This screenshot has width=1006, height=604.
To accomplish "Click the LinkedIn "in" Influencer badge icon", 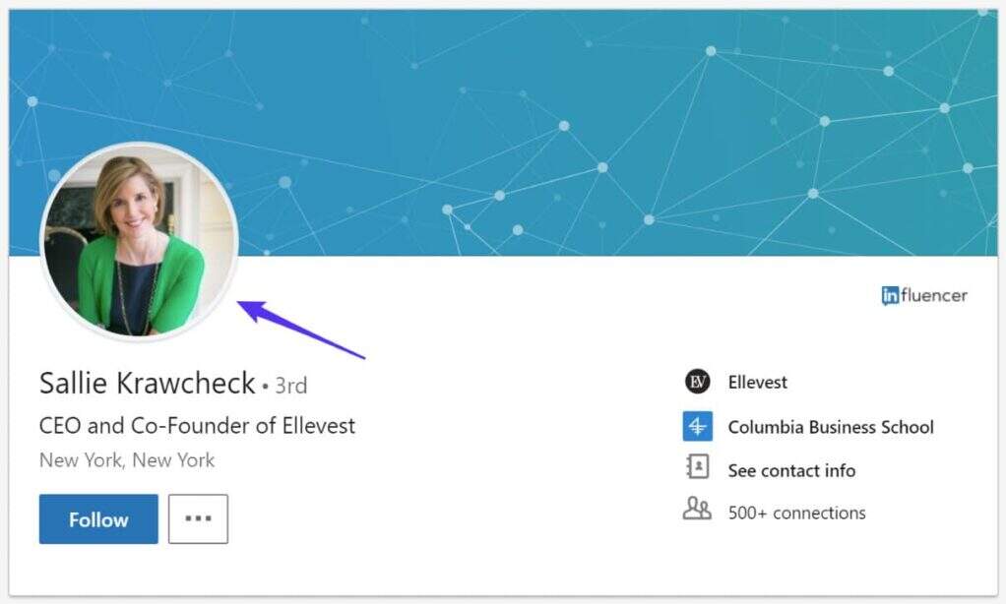I will (x=890, y=295).
